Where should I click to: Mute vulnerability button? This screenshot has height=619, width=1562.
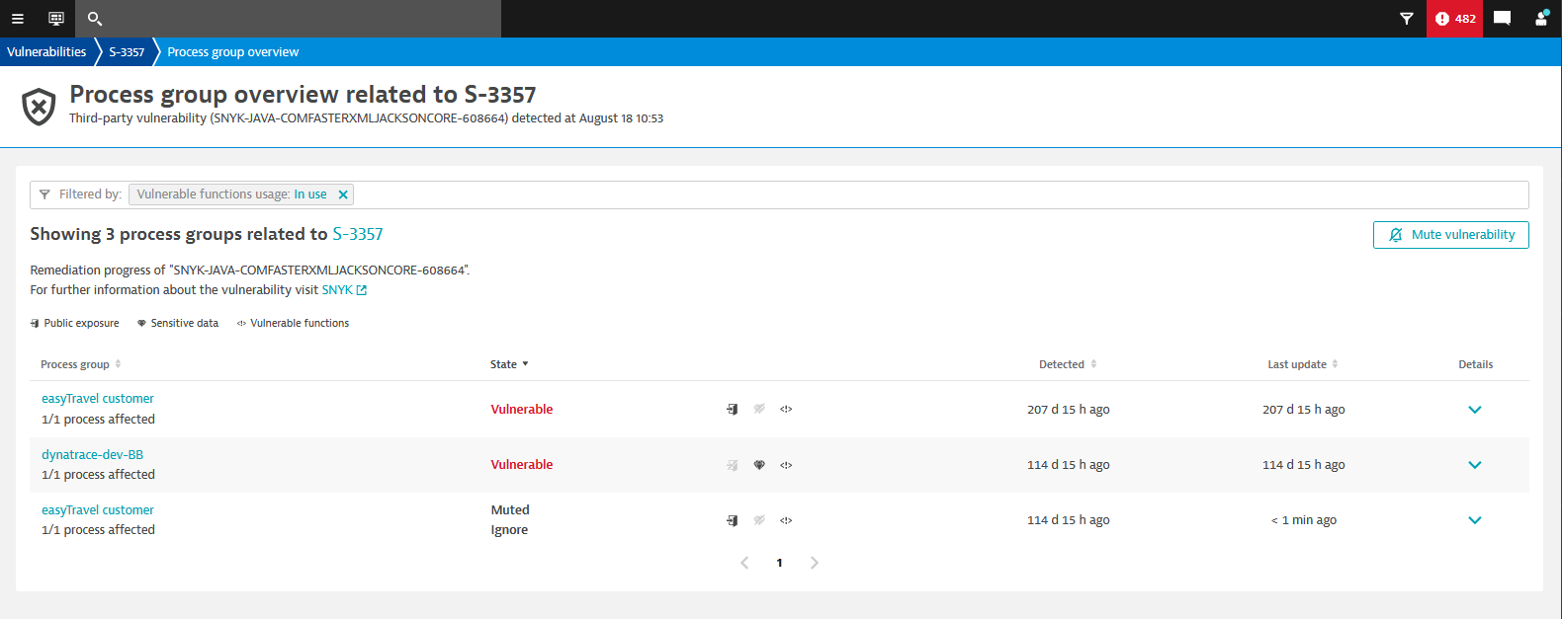[x=1450, y=235]
